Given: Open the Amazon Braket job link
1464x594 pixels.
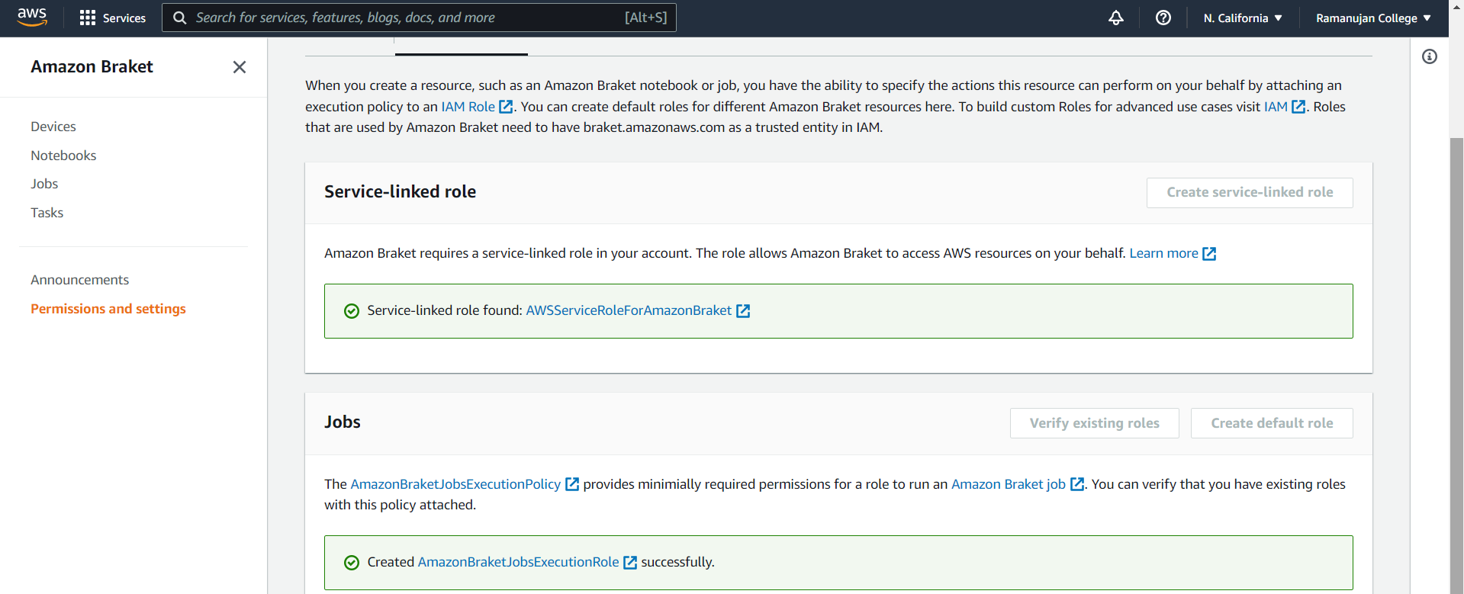Looking at the screenshot, I should pos(1009,484).
